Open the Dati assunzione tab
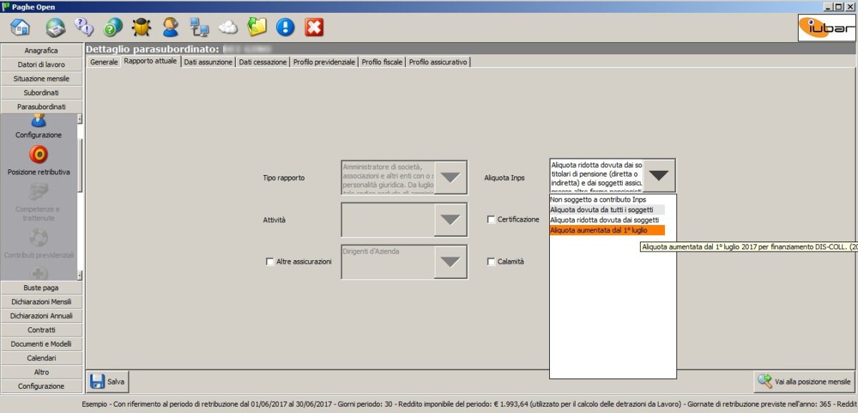The height and width of the screenshot is (413, 858). pos(208,62)
